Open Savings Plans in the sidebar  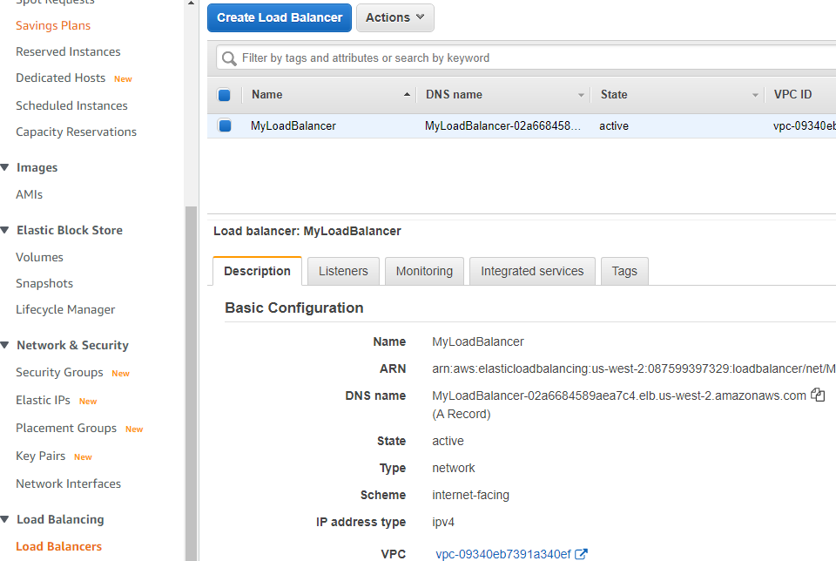(53, 25)
